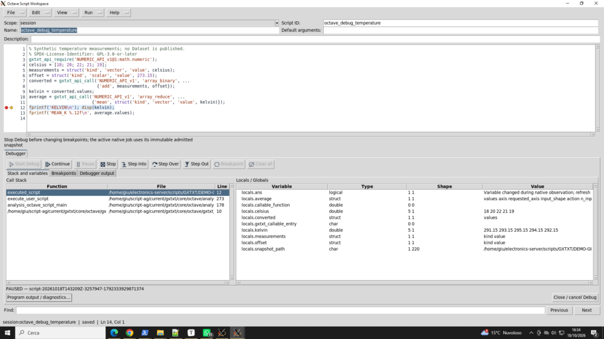Screen dimensions: 604x339
Task: Select the locals.ans variable row
Action: pos(415,192)
